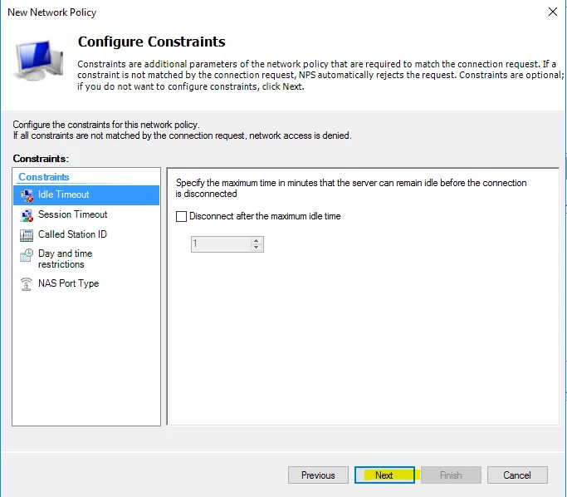Click the Configure Constraints heading

point(152,42)
